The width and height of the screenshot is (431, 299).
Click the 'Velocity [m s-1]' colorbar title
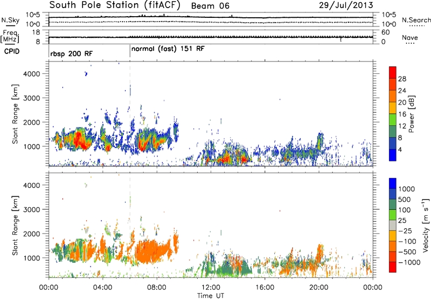(x=426, y=225)
